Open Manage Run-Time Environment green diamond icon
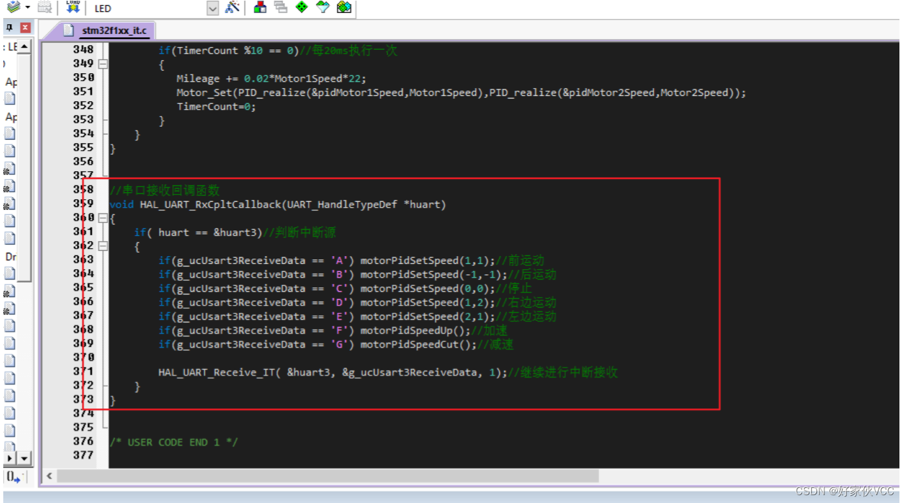Image resolution: width=904 pixels, height=503 pixels. click(x=302, y=7)
